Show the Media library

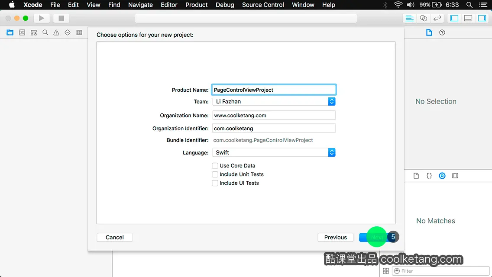(x=455, y=176)
